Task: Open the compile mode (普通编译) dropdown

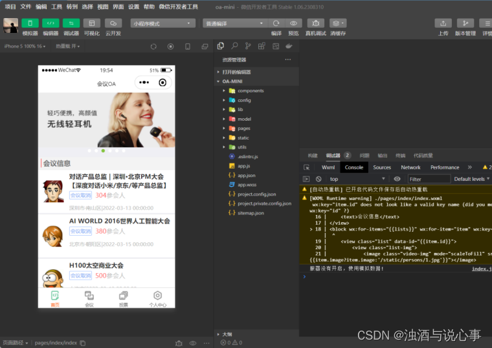Action: coord(235,23)
